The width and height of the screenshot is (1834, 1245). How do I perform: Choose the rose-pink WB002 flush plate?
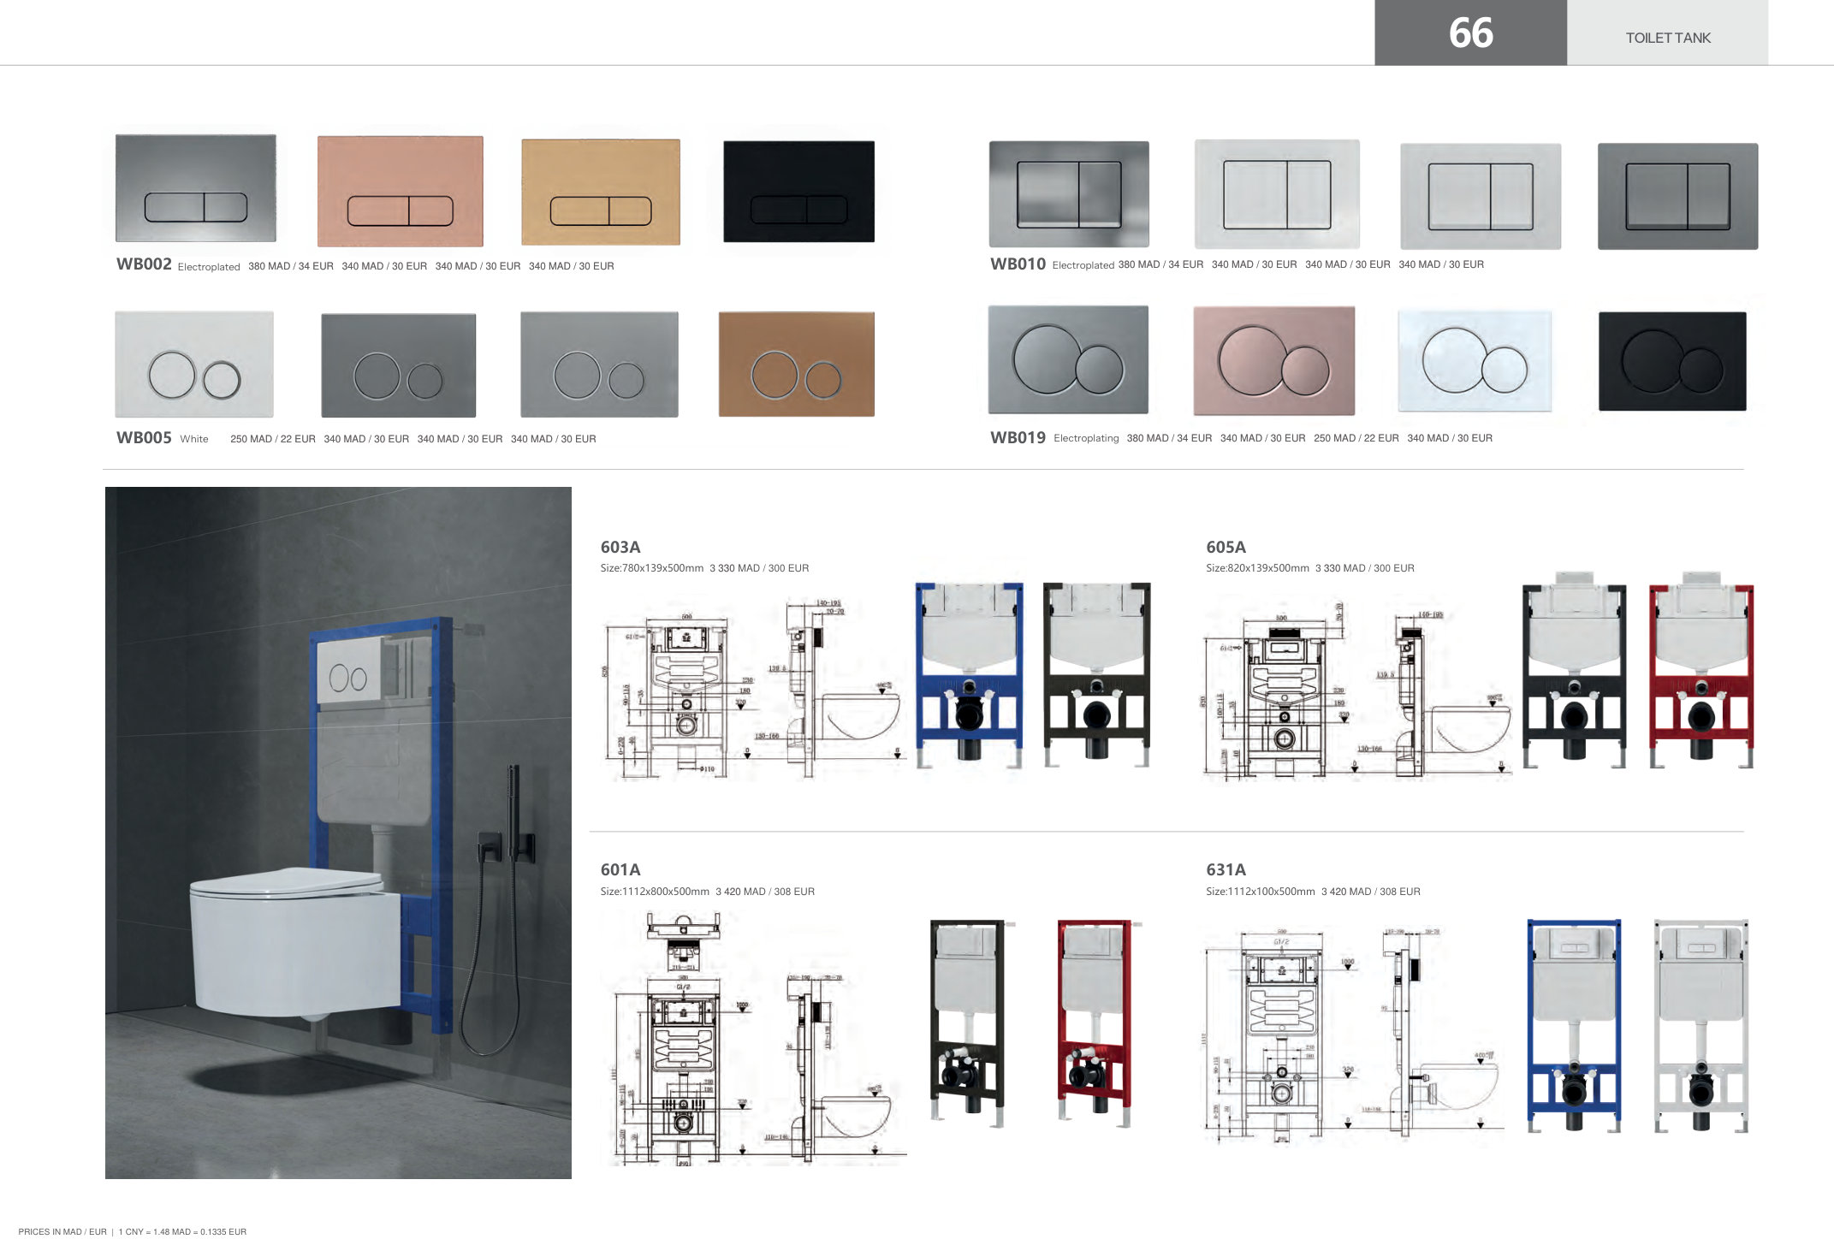(400, 191)
